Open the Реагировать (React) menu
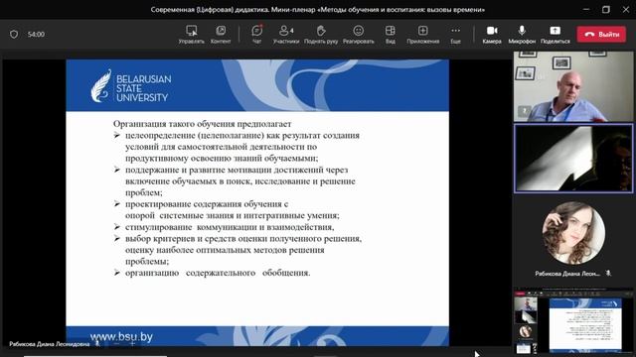636x357 pixels. pos(358,35)
